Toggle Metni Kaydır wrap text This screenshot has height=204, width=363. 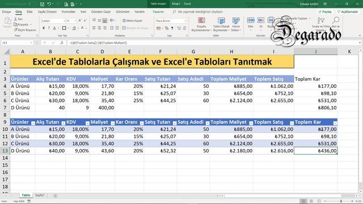click(x=132, y=20)
